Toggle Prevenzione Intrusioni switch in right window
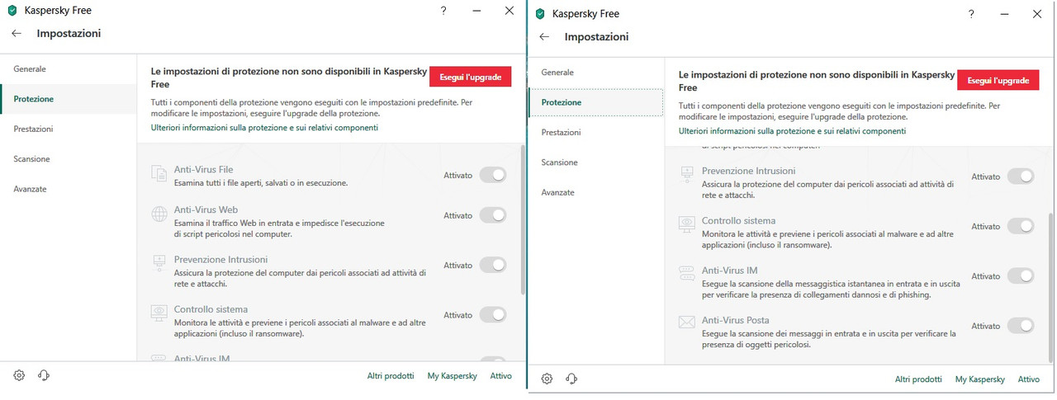 point(1021,176)
